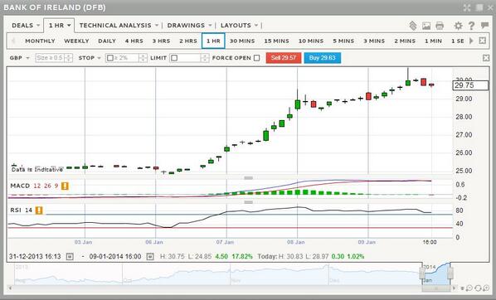The height and width of the screenshot is (300, 496).
Task: Open Technical Analysis dropdown menu
Action: tap(119, 26)
